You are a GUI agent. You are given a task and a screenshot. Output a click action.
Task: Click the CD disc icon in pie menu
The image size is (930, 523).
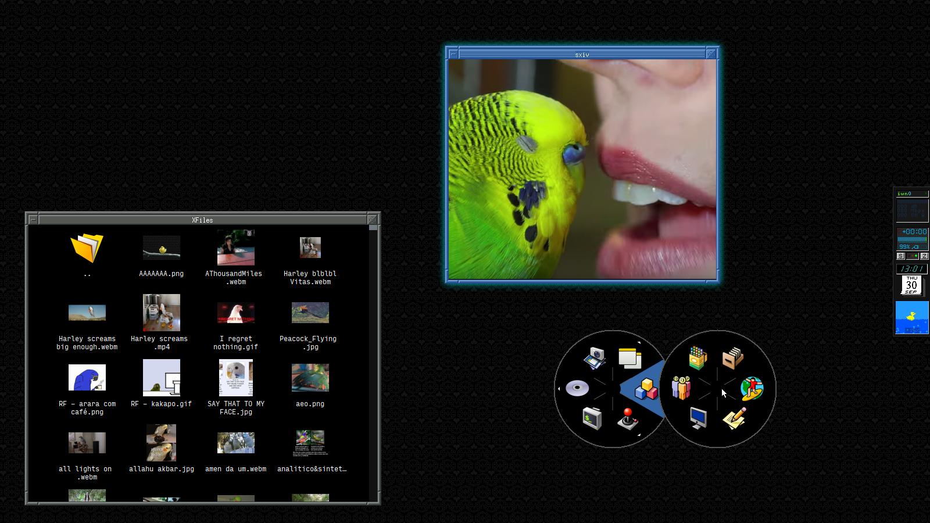(577, 388)
